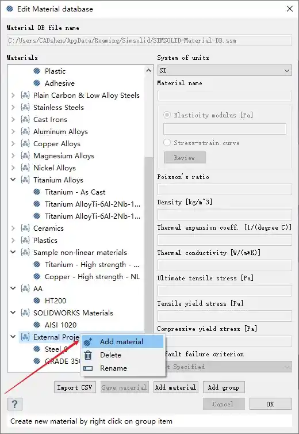
Task: Click the Poisson's ratio input field
Action: pos(225,189)
